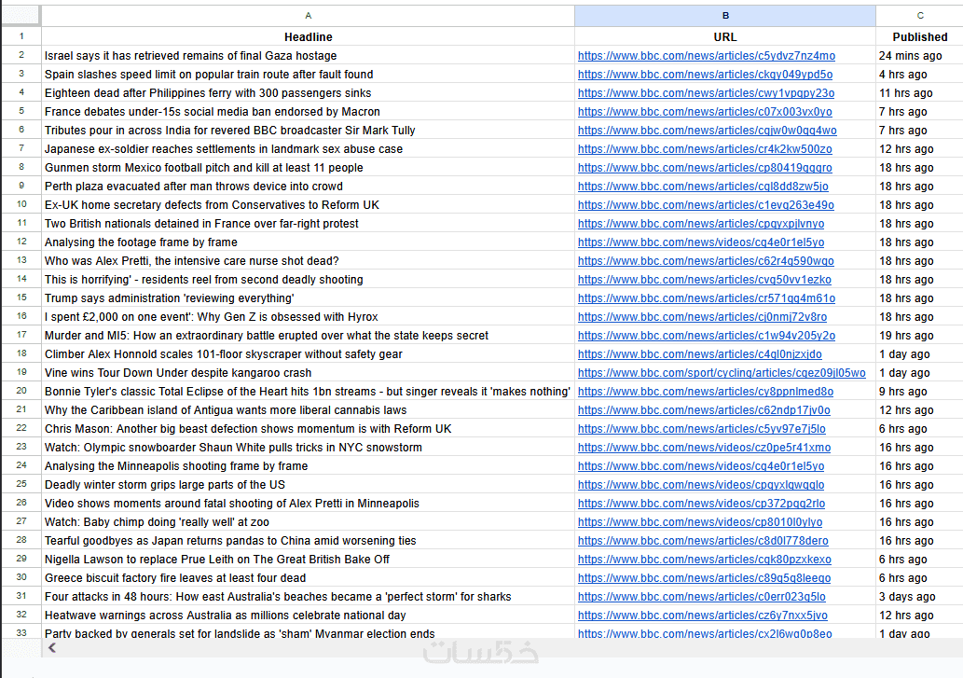Select the '3 days ago' published cell
The image size is (963, 678).
coord(919,597)
